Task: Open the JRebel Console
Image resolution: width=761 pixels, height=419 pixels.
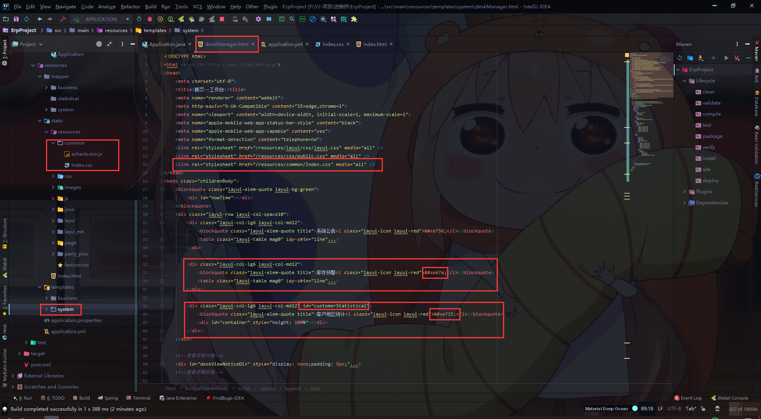Action: (730, 398)
